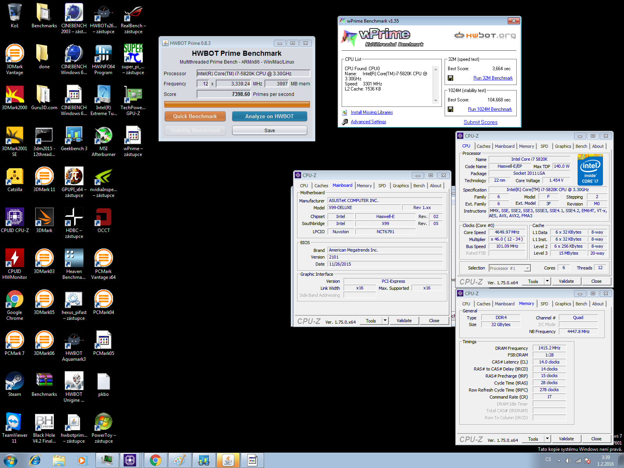Open MSI Afterburner desktop icon
Screen dimensions: 624x468
pyautogui.click(x=103, y=141)
